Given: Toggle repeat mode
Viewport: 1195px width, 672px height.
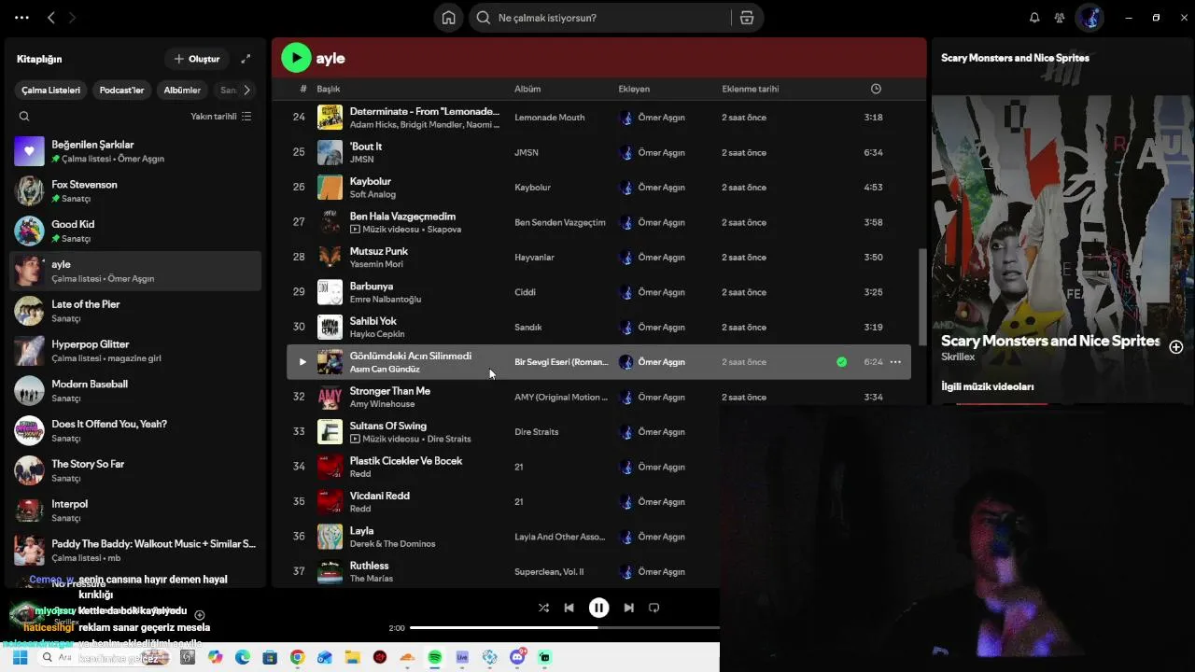Looking at the screenshot, I should (x=654, y=608).
